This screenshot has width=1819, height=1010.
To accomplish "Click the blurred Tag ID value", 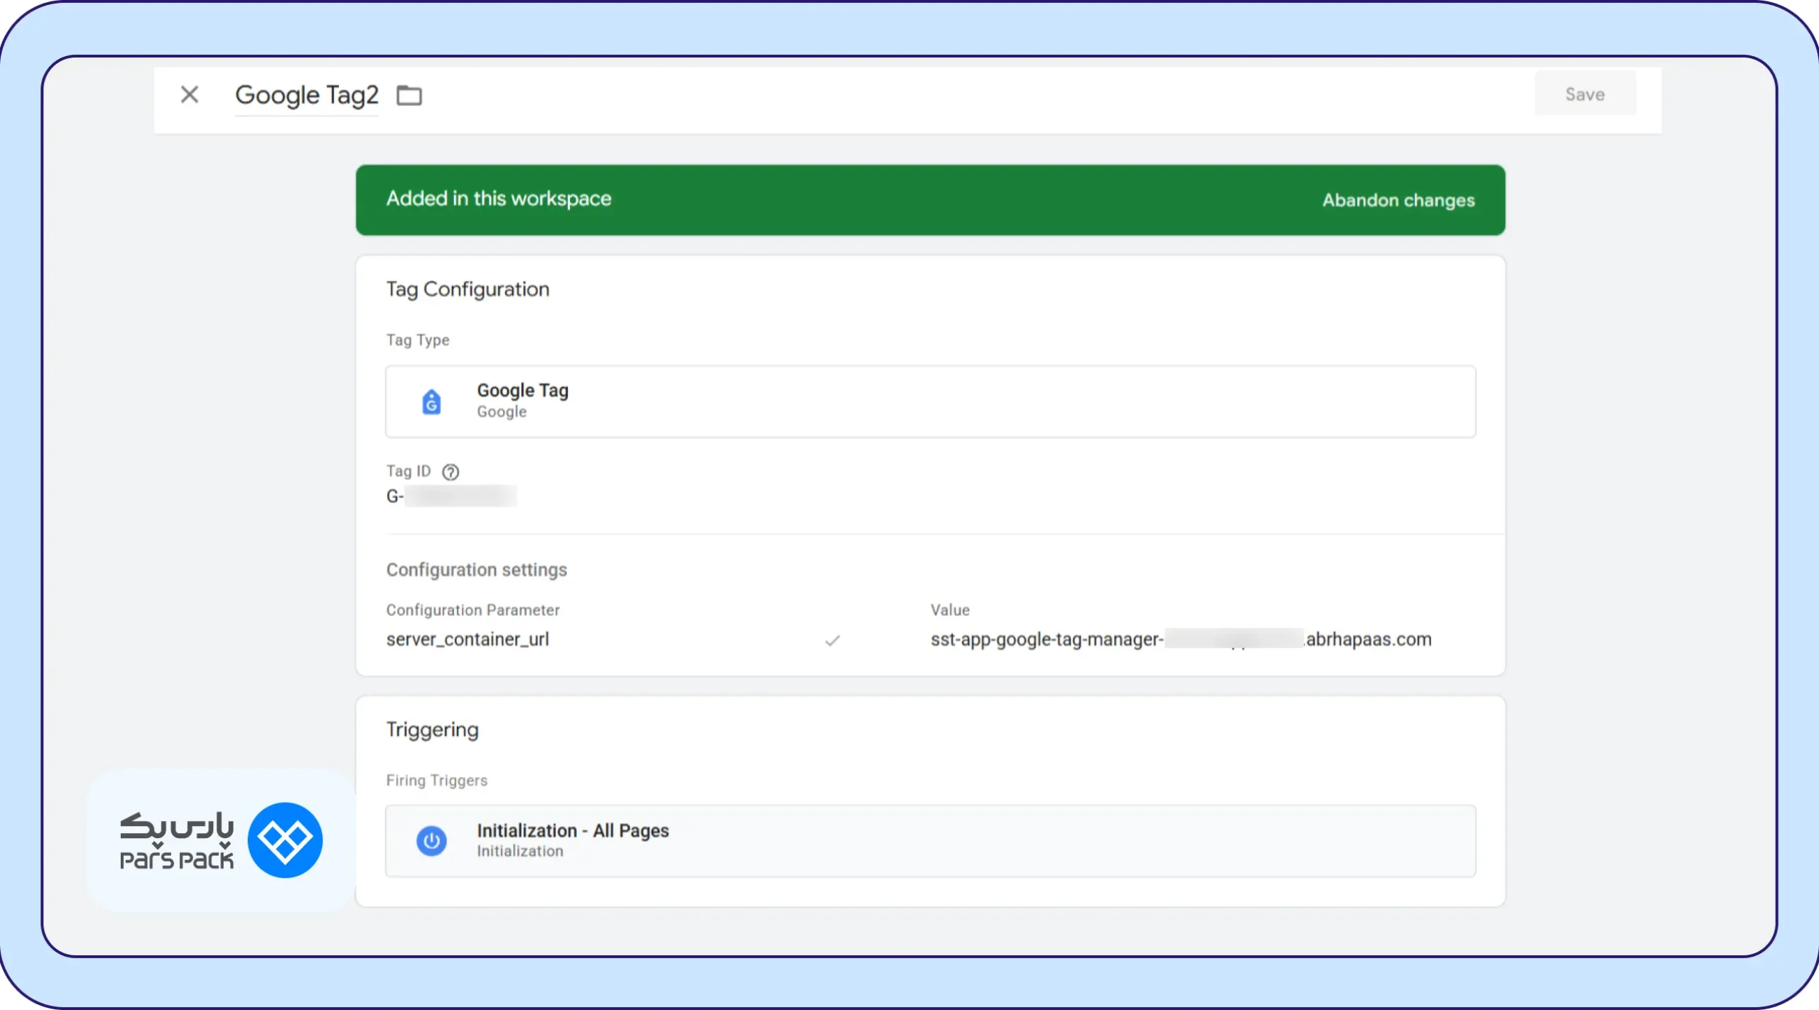I will pos(452,496).
